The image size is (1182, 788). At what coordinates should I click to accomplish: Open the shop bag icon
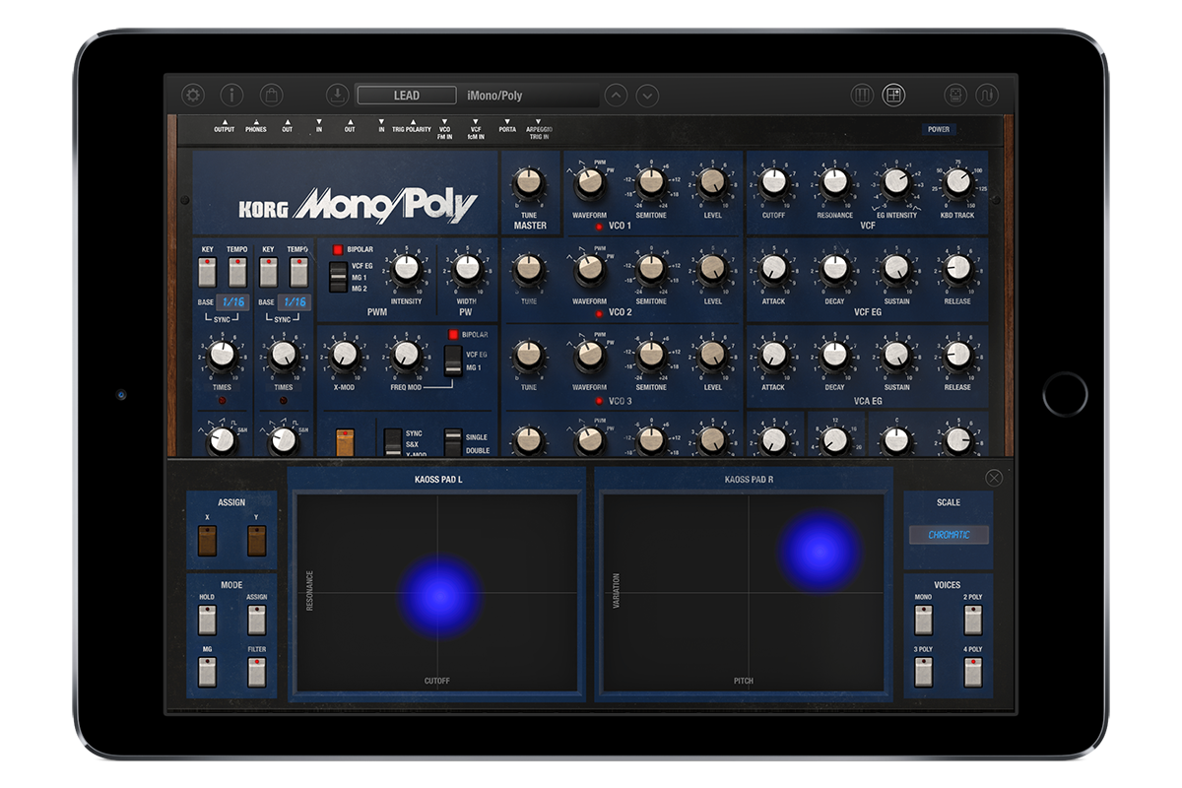point(271,96)
